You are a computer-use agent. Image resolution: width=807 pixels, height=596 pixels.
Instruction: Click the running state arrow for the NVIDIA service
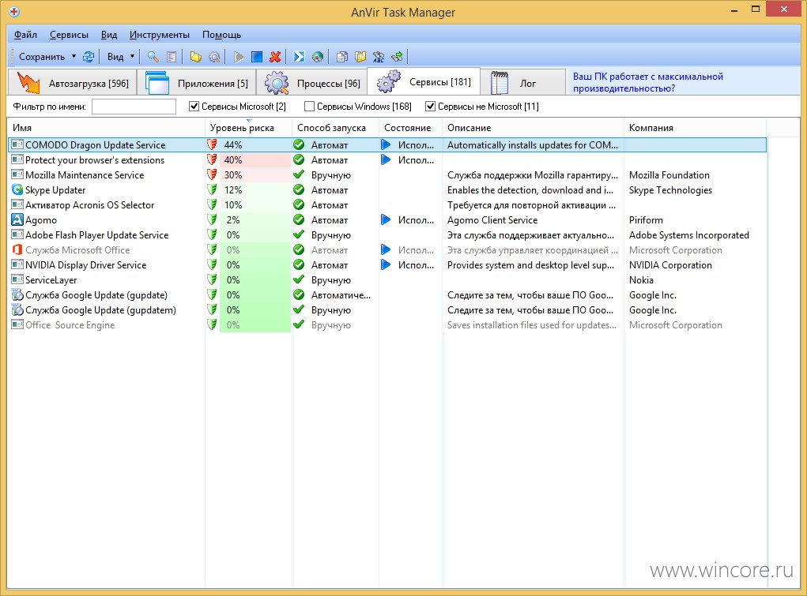click(386, 264)
